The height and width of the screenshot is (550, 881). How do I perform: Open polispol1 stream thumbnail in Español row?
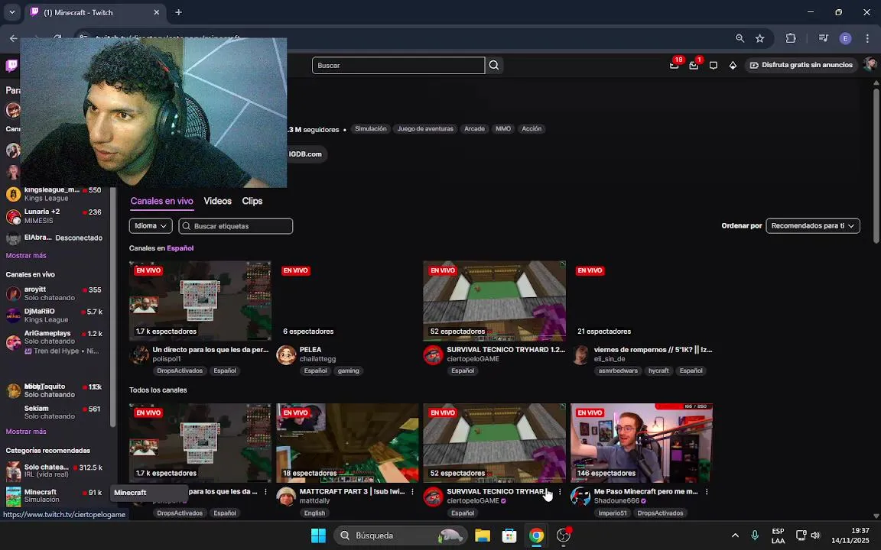point(200,300)
